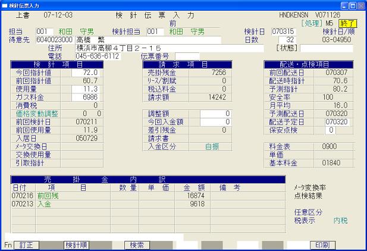Click the 印刷 print button
Viewport: 367px width, 251px height.
coord(322,244)
